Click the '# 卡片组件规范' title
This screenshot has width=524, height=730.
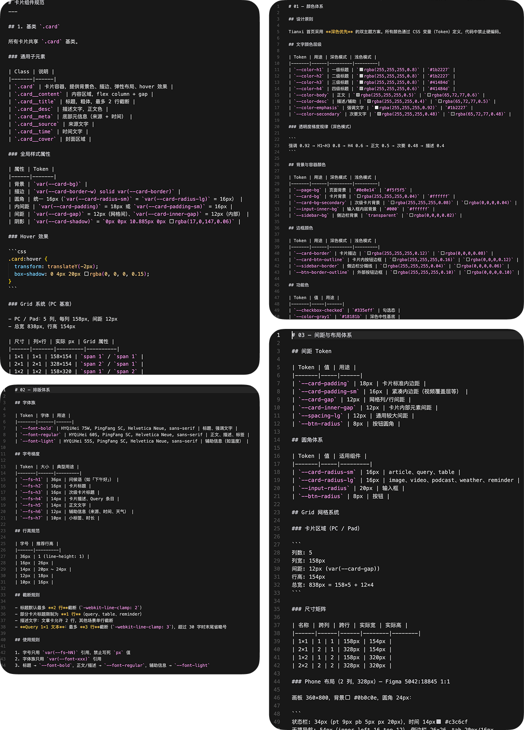click(x=26, y=3)
